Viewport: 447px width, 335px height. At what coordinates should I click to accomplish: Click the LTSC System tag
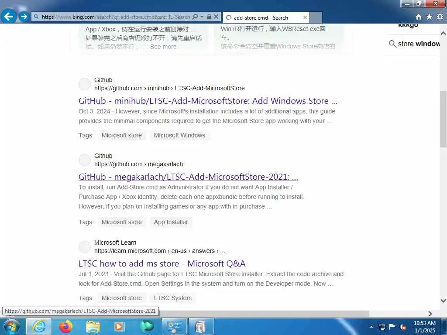coord(173,298)
